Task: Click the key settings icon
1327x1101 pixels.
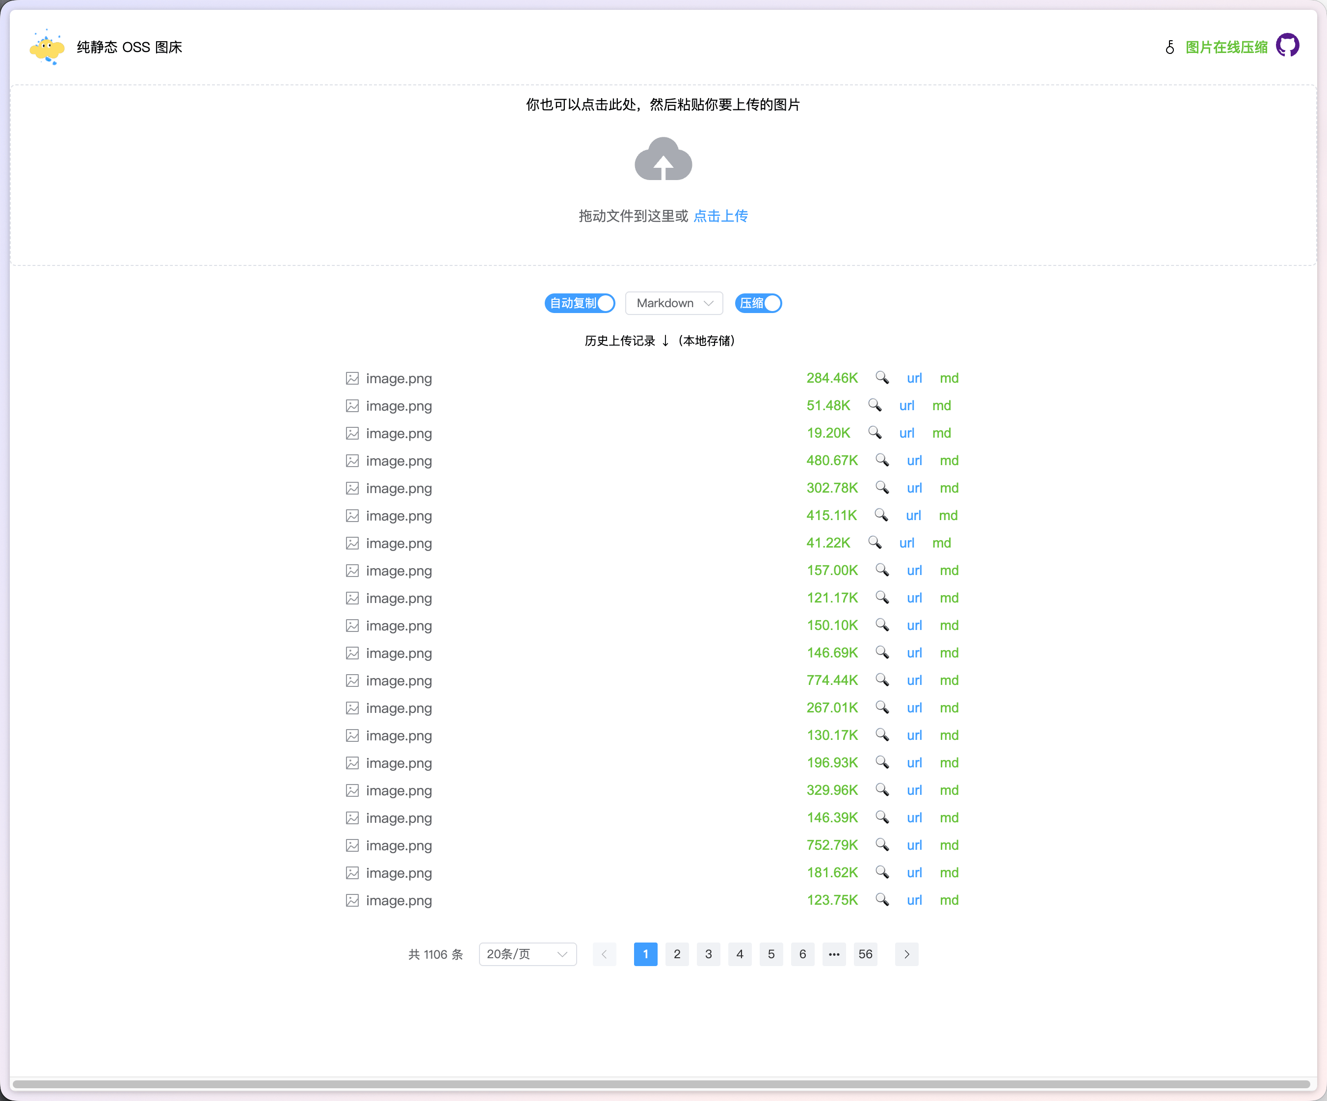Action: point(1169,48)
